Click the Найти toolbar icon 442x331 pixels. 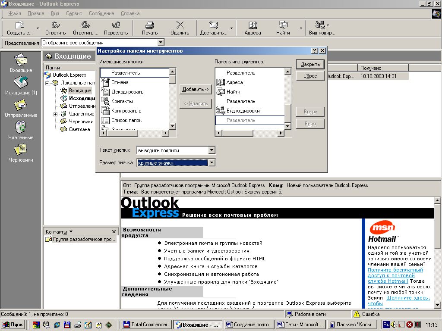click(283, 25)
